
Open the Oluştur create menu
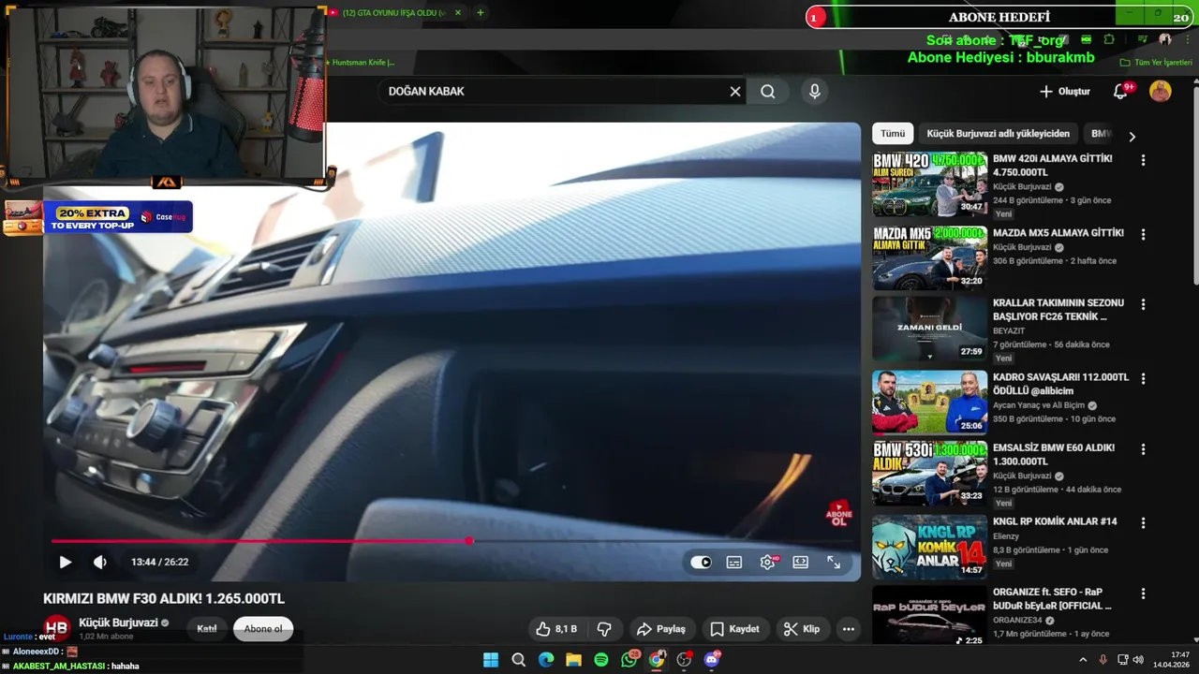(x=1065, y=92)
